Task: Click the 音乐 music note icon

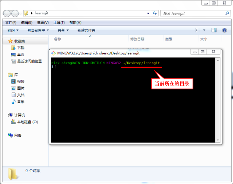Action: pyautogui.click(x=13, y=102)
